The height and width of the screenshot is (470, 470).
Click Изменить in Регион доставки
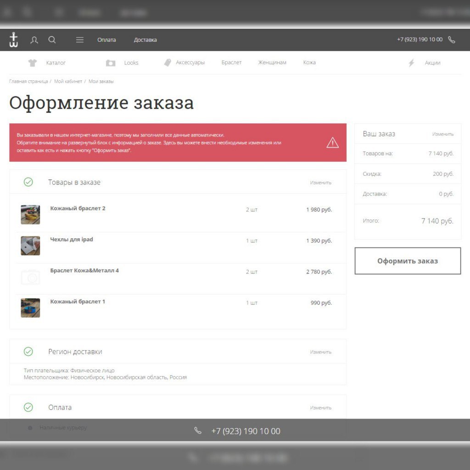tap(321, 352)
